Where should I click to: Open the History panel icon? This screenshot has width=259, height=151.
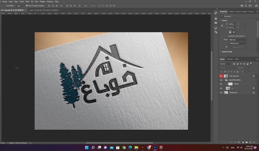tap(216, 13)
